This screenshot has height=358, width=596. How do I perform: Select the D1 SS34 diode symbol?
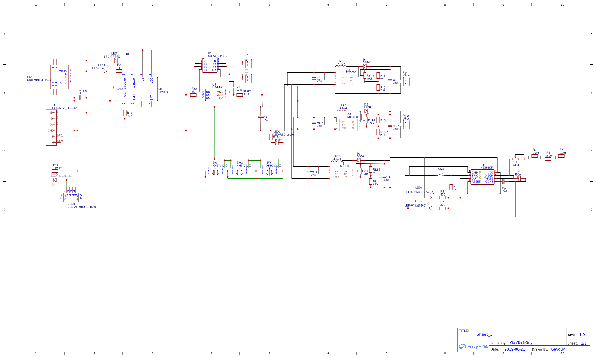pos(364,67)
